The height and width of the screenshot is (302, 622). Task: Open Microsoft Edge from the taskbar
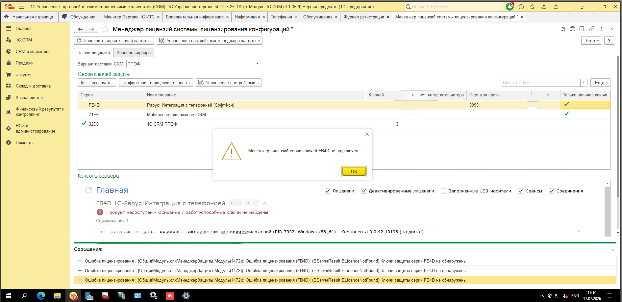click(x=41, y=296)
